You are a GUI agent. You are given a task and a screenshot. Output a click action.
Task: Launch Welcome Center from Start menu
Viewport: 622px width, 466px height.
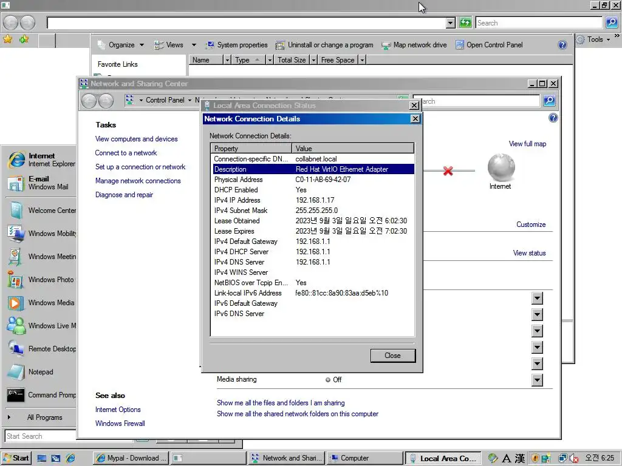point(41,211)
